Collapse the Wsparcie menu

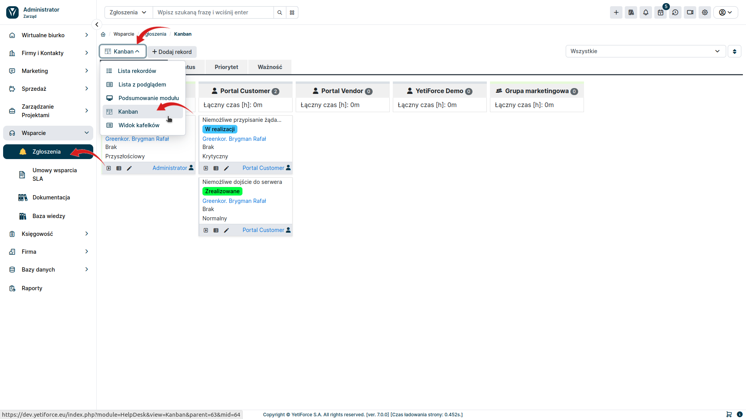[48, 133]
